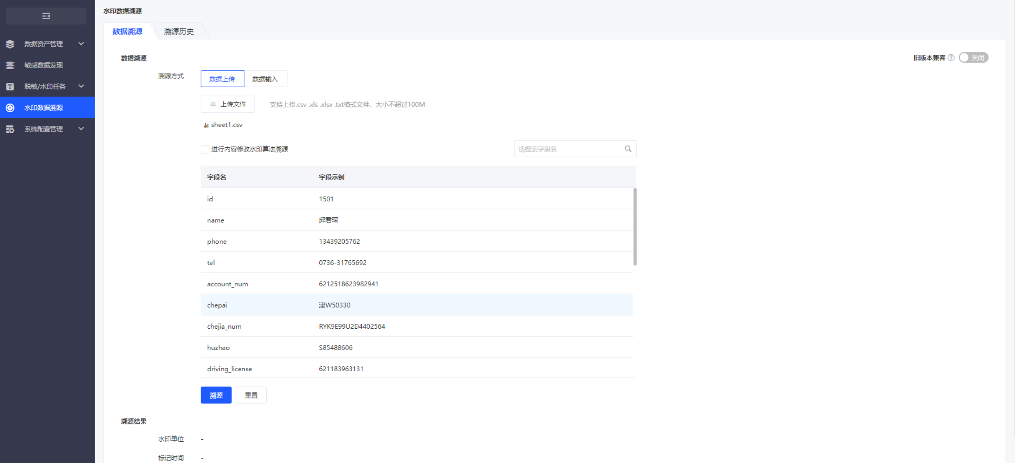Click the 溯源 button

(216, 395)
